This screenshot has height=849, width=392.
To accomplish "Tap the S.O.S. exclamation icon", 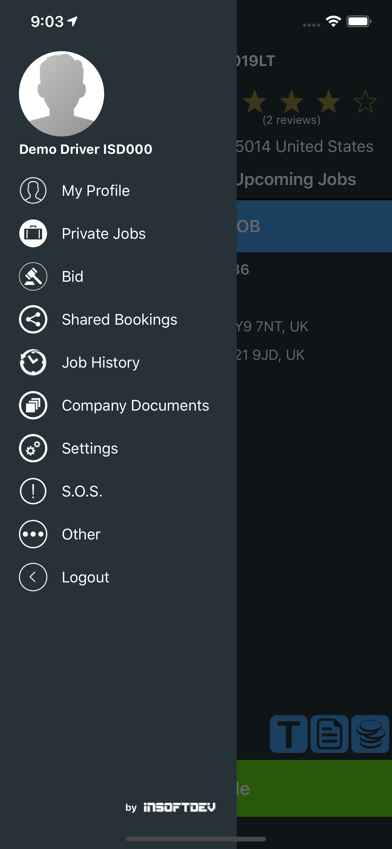I will point(33,491).
